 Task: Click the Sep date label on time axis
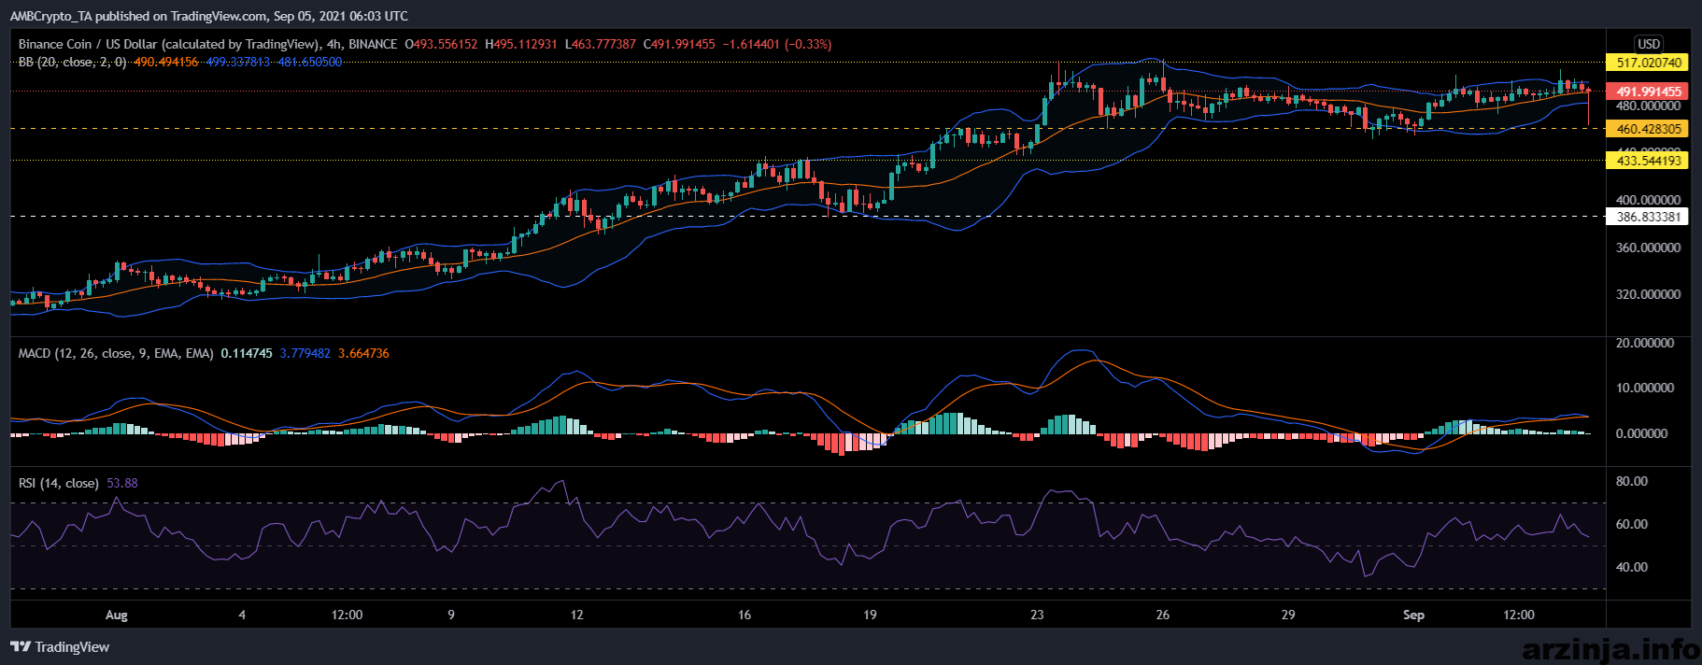click(1413, 615)
